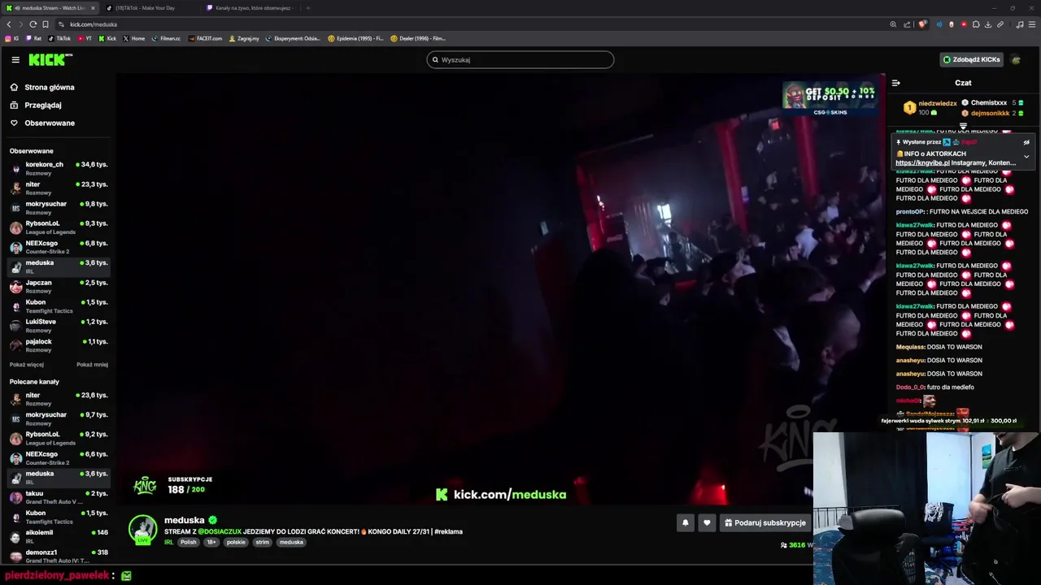Toggle follow heart for meduska
Image resolution: width=1041 pixels, height=585 pixels.
(707, 523)
